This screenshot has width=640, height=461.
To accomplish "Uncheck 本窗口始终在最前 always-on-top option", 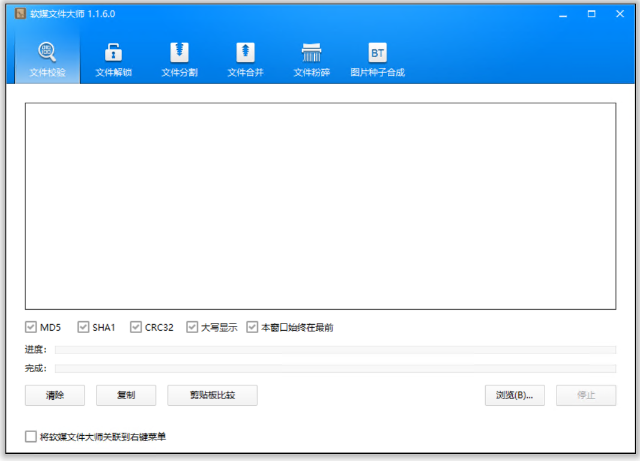I will (252, 327).
